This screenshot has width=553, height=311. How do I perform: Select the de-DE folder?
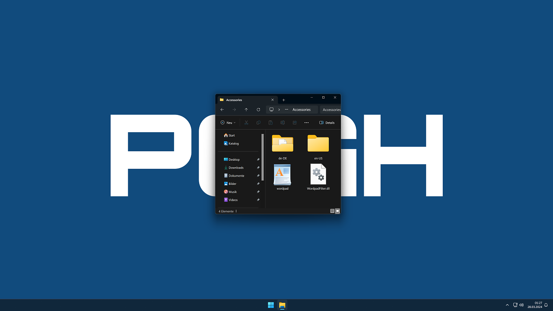pyautogui.click(x=283, y=147)
